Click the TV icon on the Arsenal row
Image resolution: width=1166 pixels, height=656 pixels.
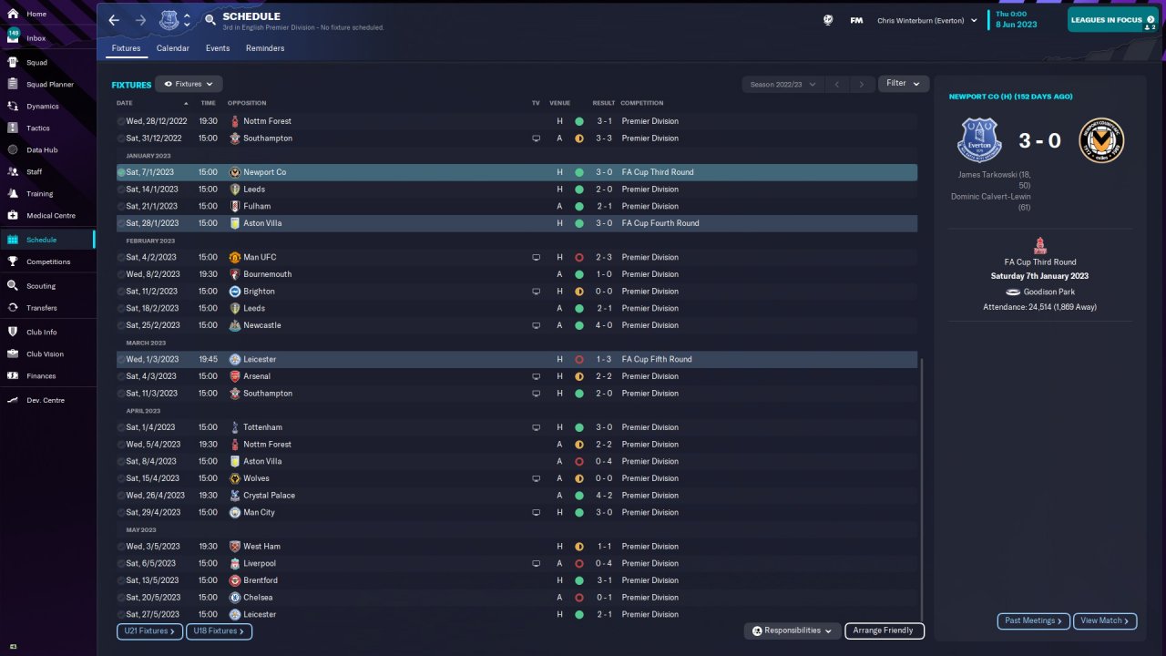pos(537,376)
